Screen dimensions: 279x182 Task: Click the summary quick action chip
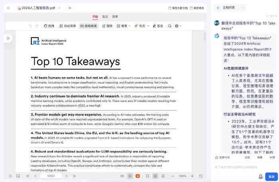click(248, 158)
